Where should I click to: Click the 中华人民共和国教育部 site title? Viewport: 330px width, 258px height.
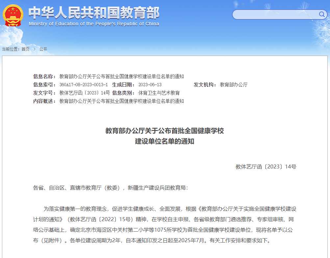pyautogui.click(x=94, y=13)
